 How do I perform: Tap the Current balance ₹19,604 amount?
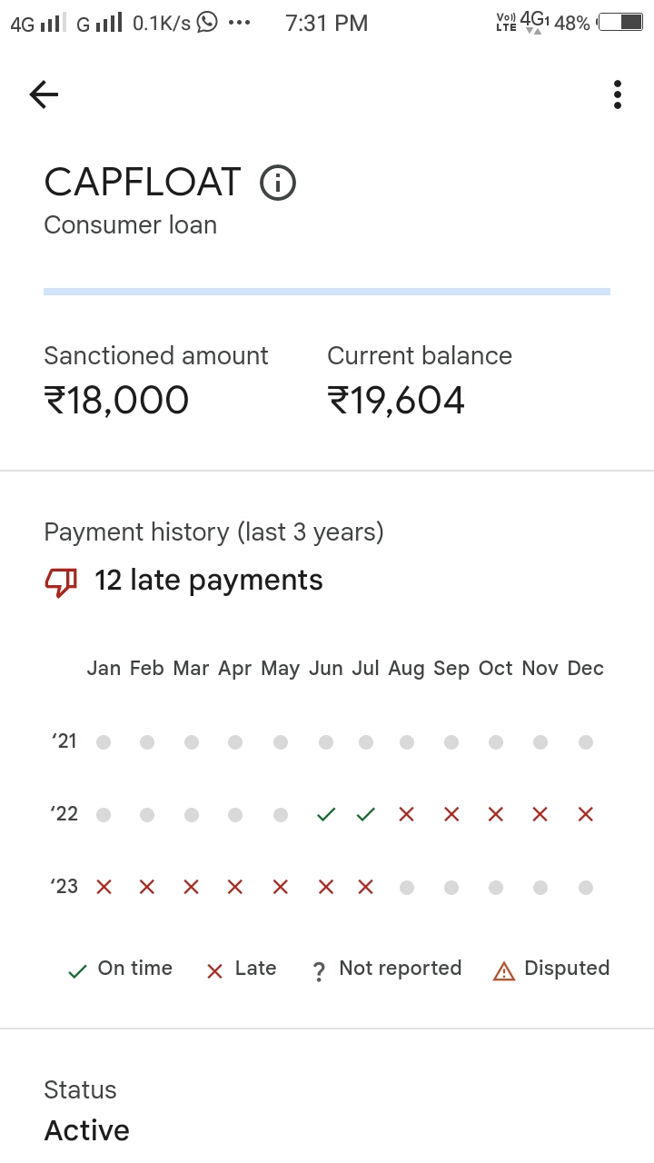(x=396, y=401)
